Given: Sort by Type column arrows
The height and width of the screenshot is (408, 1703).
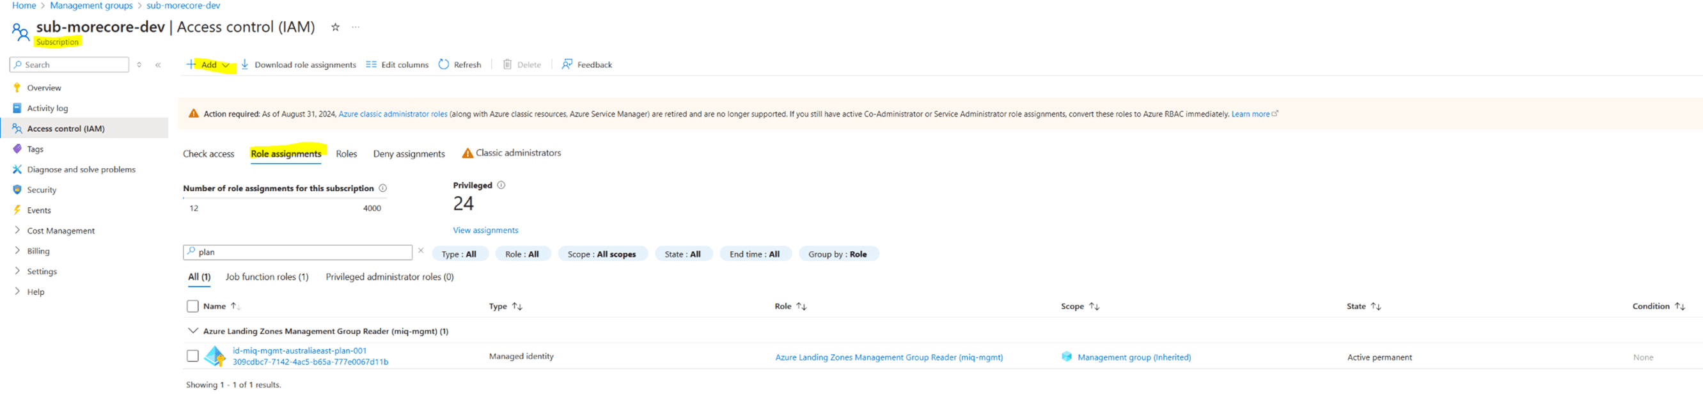Looking at the screenshot, I should click(517, 306).
